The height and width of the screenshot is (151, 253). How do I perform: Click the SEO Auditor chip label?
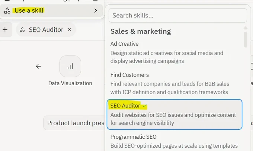pos(46,30)
